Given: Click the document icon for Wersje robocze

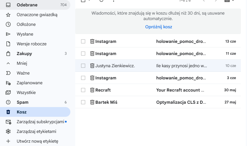Looking at the screenshot, I should click(x=8, y=44).
